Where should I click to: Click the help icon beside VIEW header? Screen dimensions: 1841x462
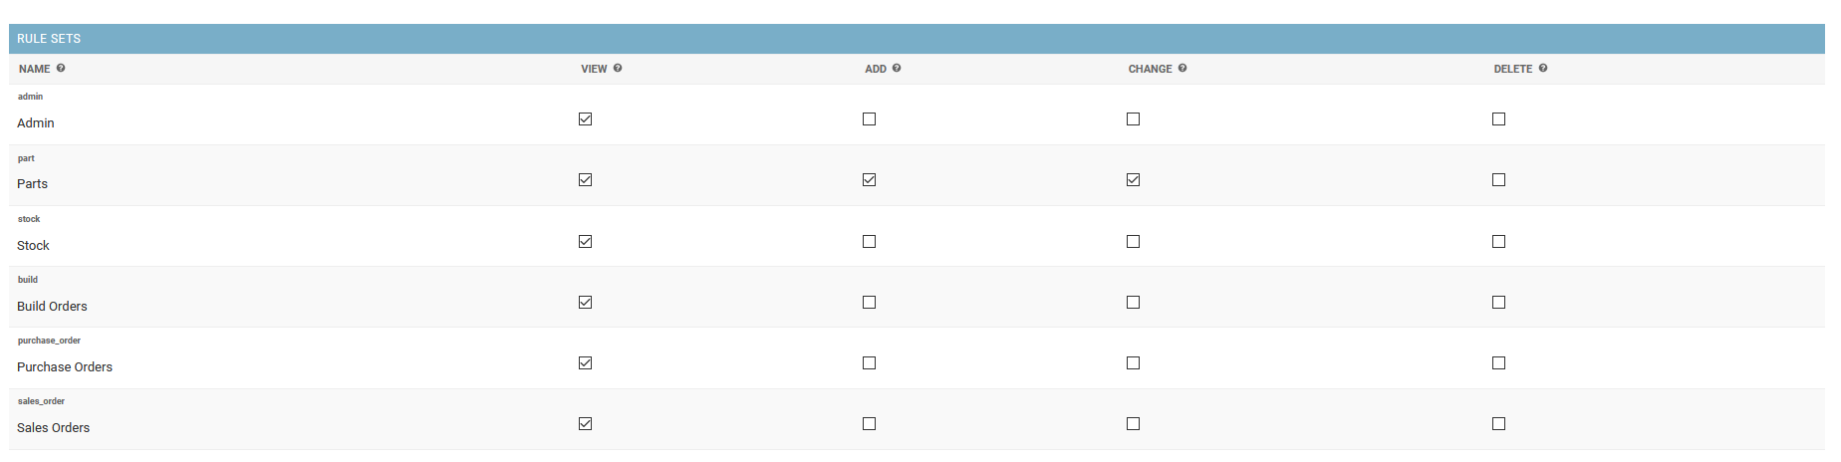tap(618, 69)
